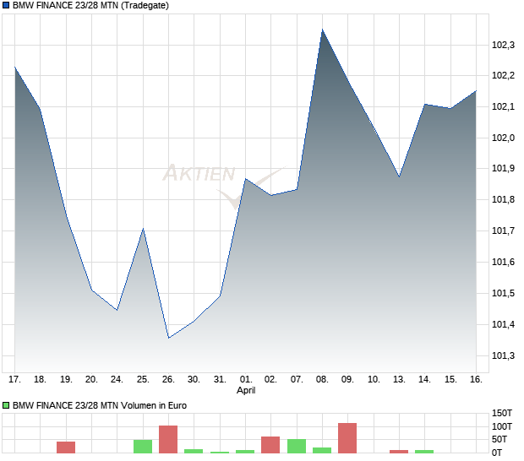Image resolution: width=524 pixels, height=461 pixels.
Task: Click the 'April' month label
Action: (246, 390)
